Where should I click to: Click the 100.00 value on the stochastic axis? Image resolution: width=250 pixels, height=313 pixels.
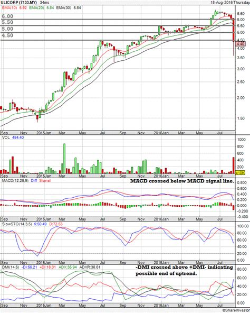tap(243, 226)
